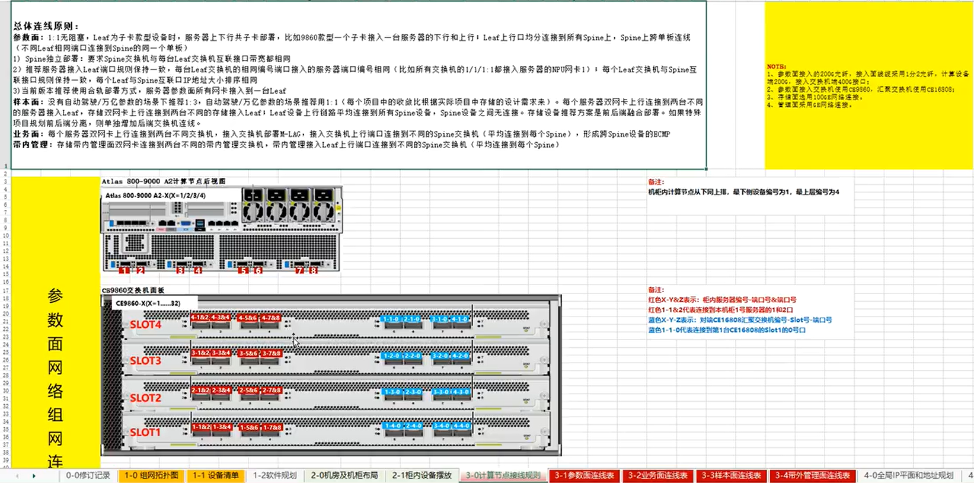The image size is (974, 483).
Task: Select the CE9860-X(X=1......32) text box
Action: coord(155,303)
